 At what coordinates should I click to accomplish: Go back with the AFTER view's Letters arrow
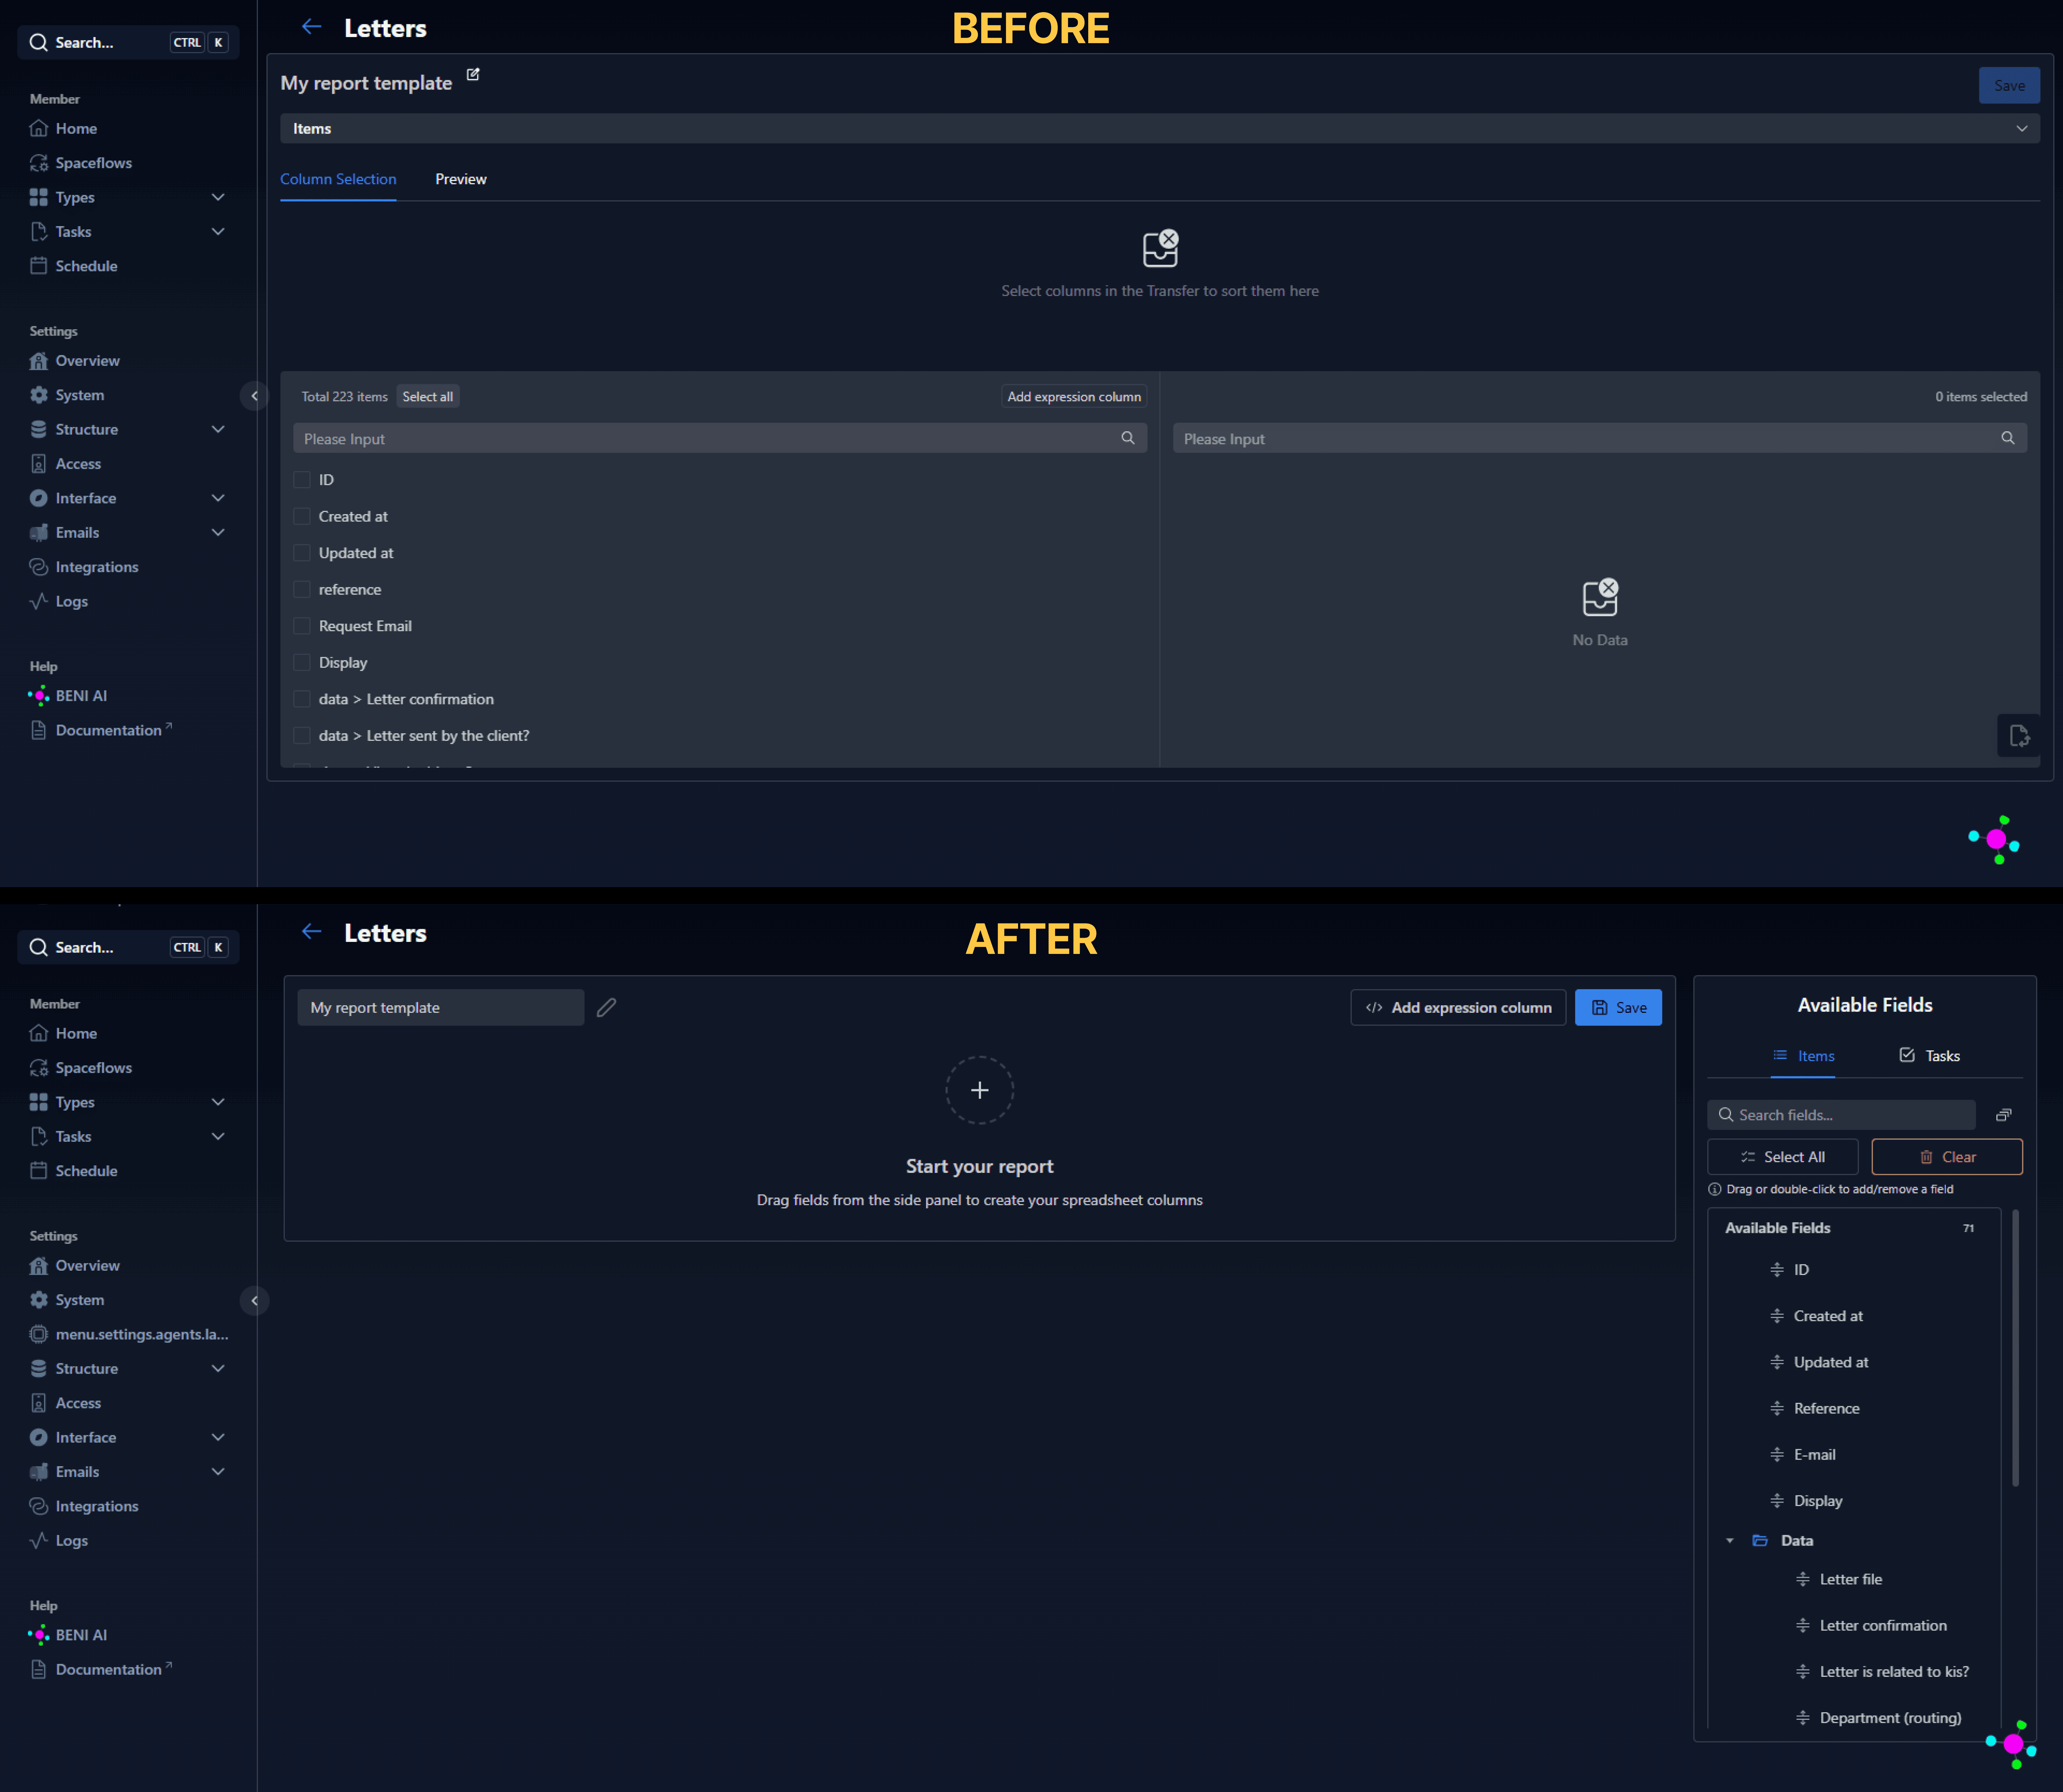click(312, 932)
